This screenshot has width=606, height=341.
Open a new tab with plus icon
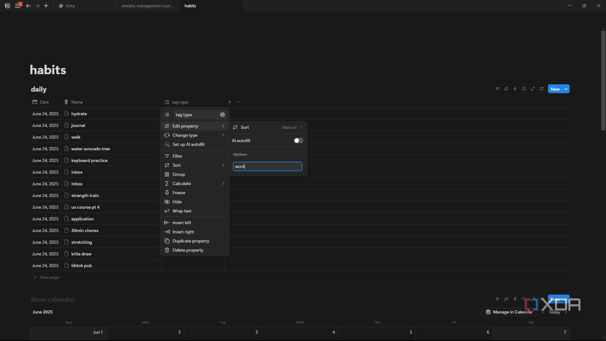point(46,6)
